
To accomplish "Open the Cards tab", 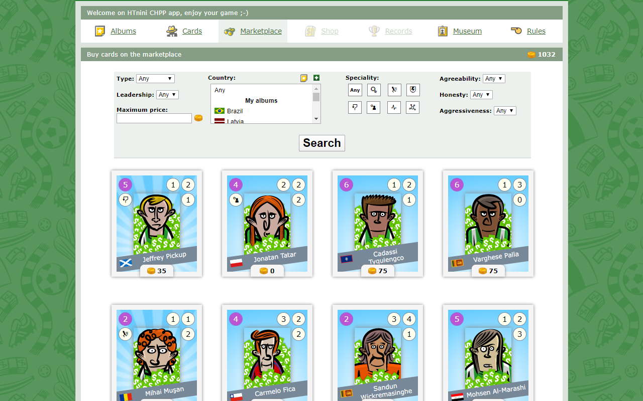I will pyautogui.click(x=184, y=31).
